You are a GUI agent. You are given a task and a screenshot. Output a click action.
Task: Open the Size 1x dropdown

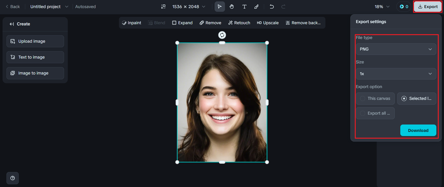[x=396, y=74]
